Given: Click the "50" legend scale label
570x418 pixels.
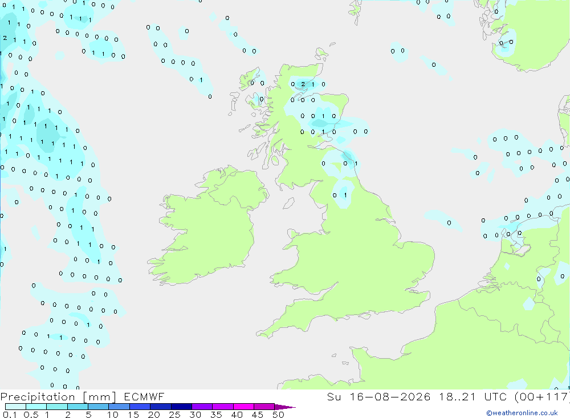Looking at the screenshot, I should pyautogui.click(x=278, y=415).
